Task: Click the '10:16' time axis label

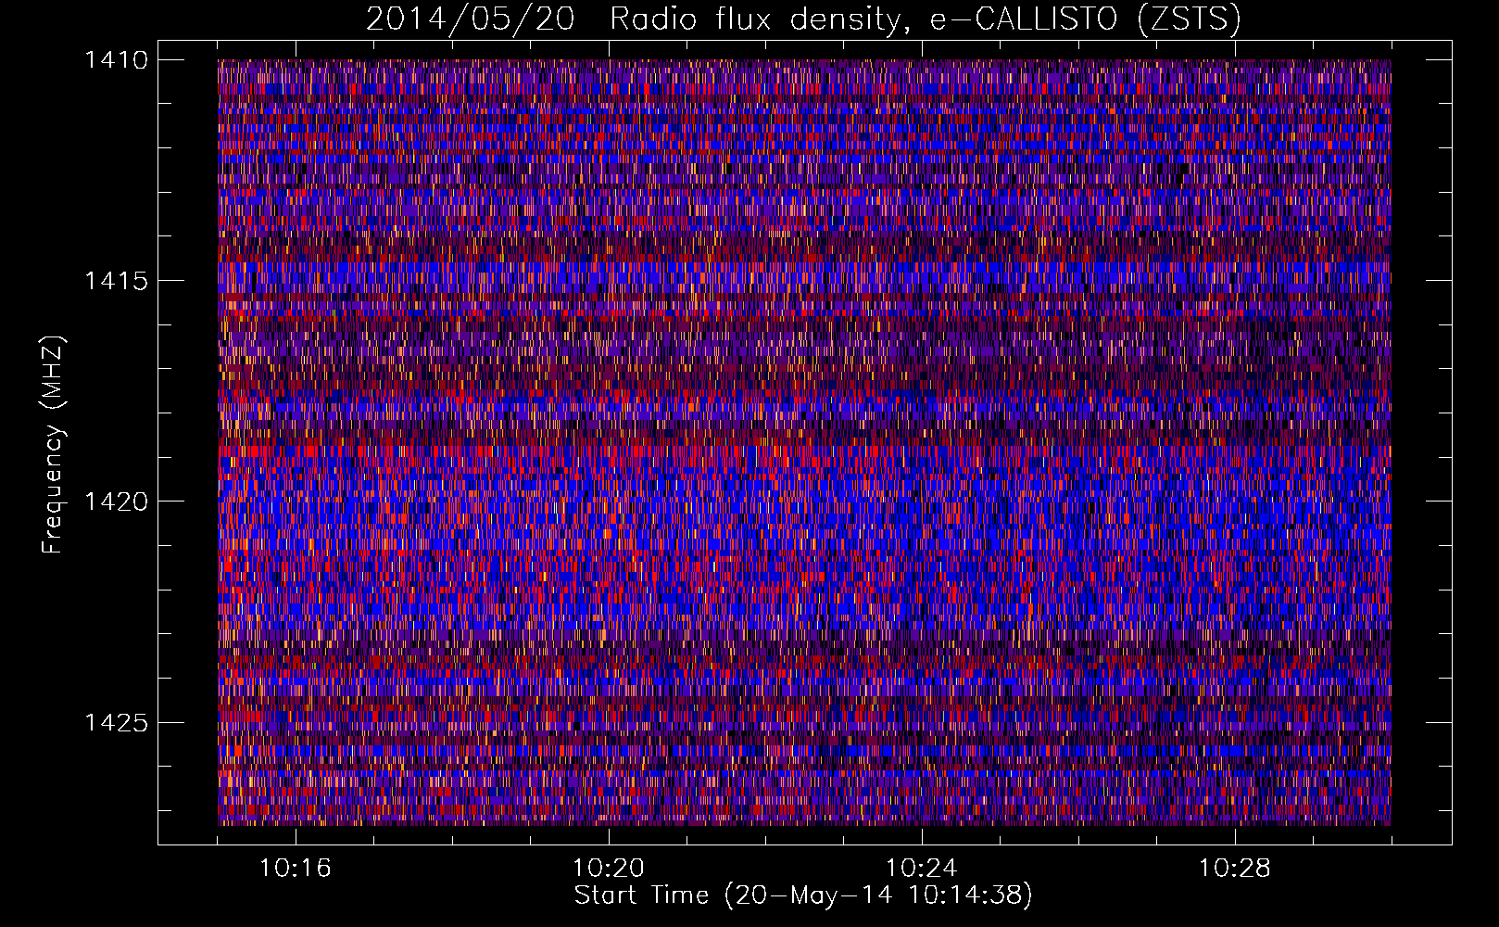Action: click(295, 869)
